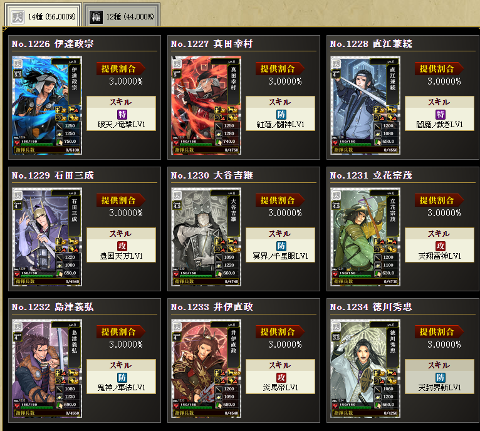The height and width of the screenshot is (431, 480).
Task: Click the 防 skill icon for 紅蓮ノ闘神LV1
Action: (x=281, y=115)
